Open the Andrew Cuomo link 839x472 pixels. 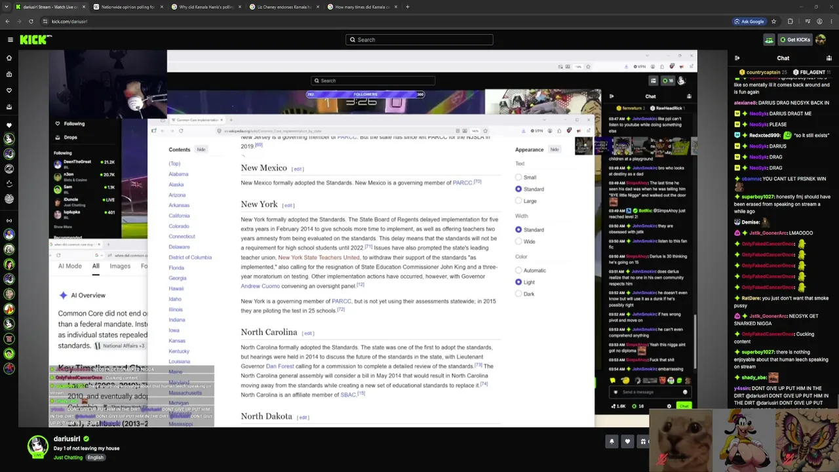pyautogui.click(x=260, y=286)
